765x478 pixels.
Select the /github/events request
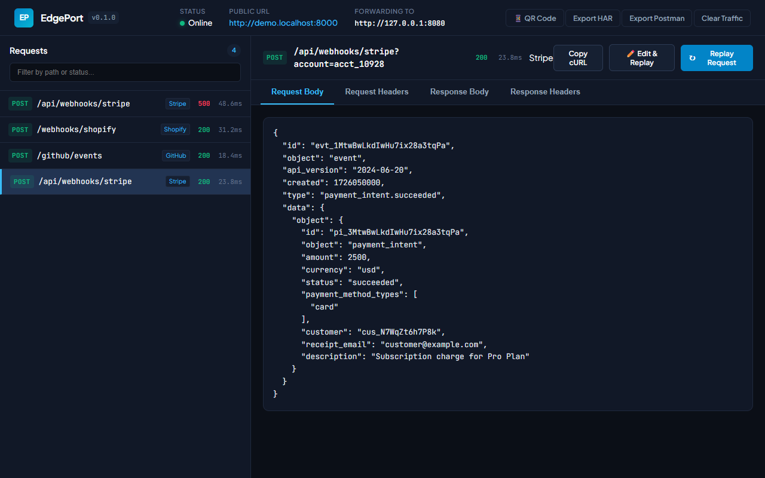(125, 155)
